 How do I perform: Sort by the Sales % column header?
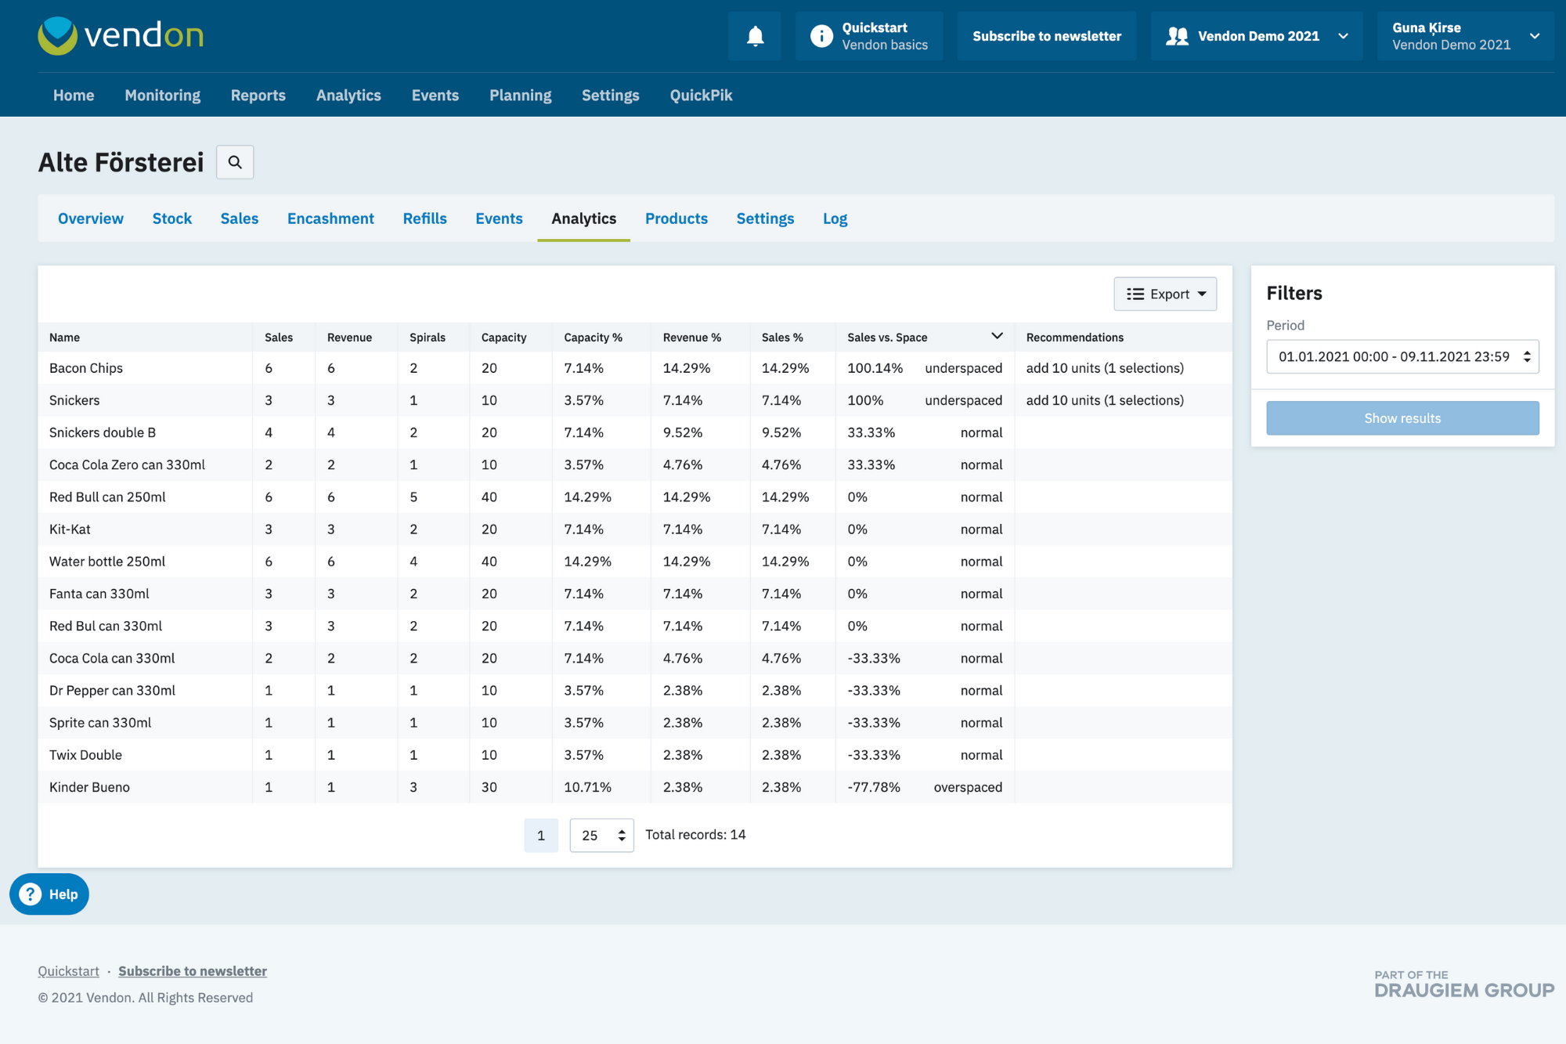[782, 337]
